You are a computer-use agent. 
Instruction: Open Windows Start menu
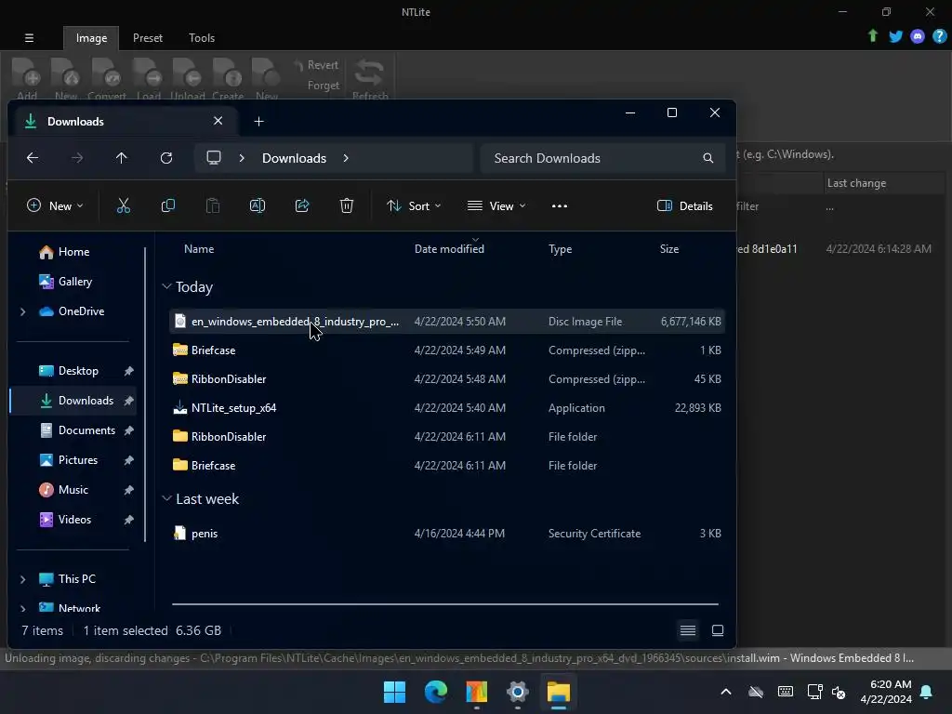(x=394, y=692)
